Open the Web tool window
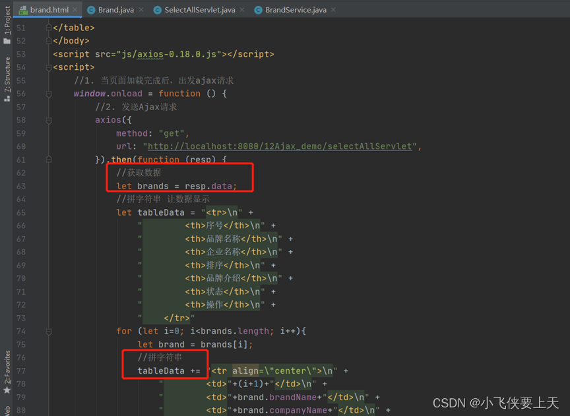The width and height of the screenshot is (570, 416). tap(7, 411)
